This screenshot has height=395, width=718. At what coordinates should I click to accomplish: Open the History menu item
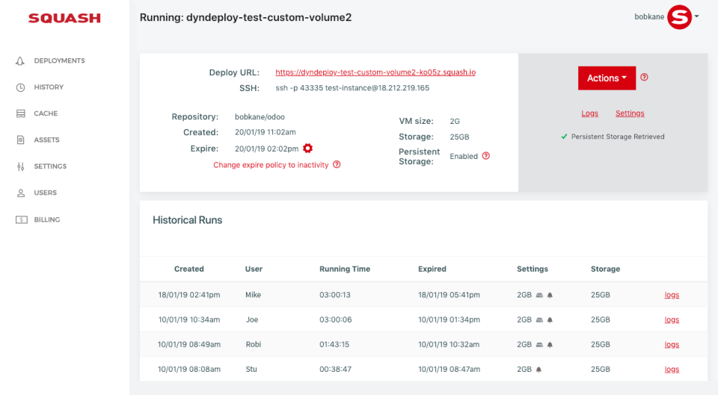point(49,87)
